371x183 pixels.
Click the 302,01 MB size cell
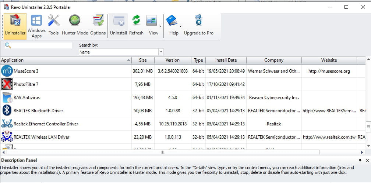pyautogui.click(x=143, y=71)
